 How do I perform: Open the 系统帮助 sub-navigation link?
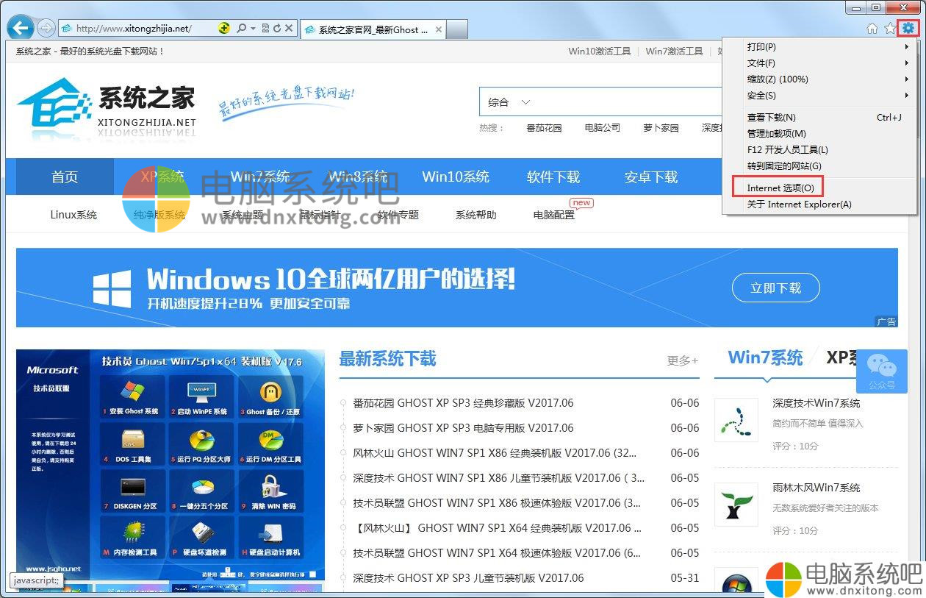[x=475, y=215]
